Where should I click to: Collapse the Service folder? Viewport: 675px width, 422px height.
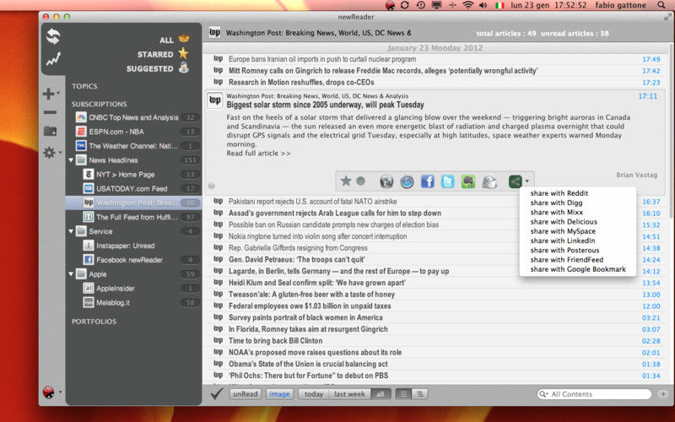(x=71, y=231)
